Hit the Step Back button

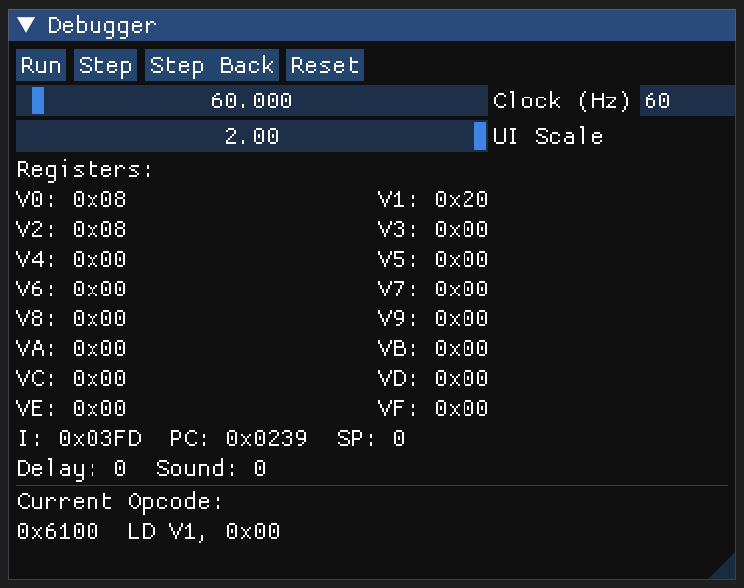211,66
